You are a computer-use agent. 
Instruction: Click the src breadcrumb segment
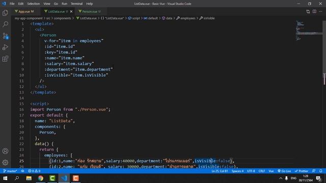coord(48,18)
